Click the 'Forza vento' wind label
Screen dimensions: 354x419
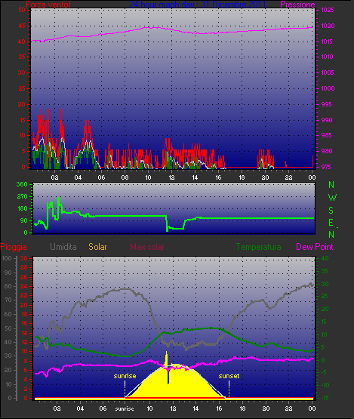pyautogui.click(x=48, y=5)
